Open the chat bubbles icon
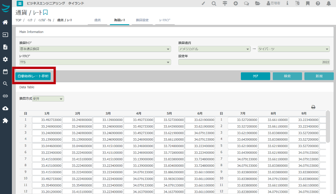 [246, 3]
